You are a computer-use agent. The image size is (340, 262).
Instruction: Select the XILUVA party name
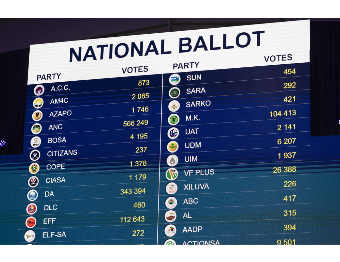196,187
